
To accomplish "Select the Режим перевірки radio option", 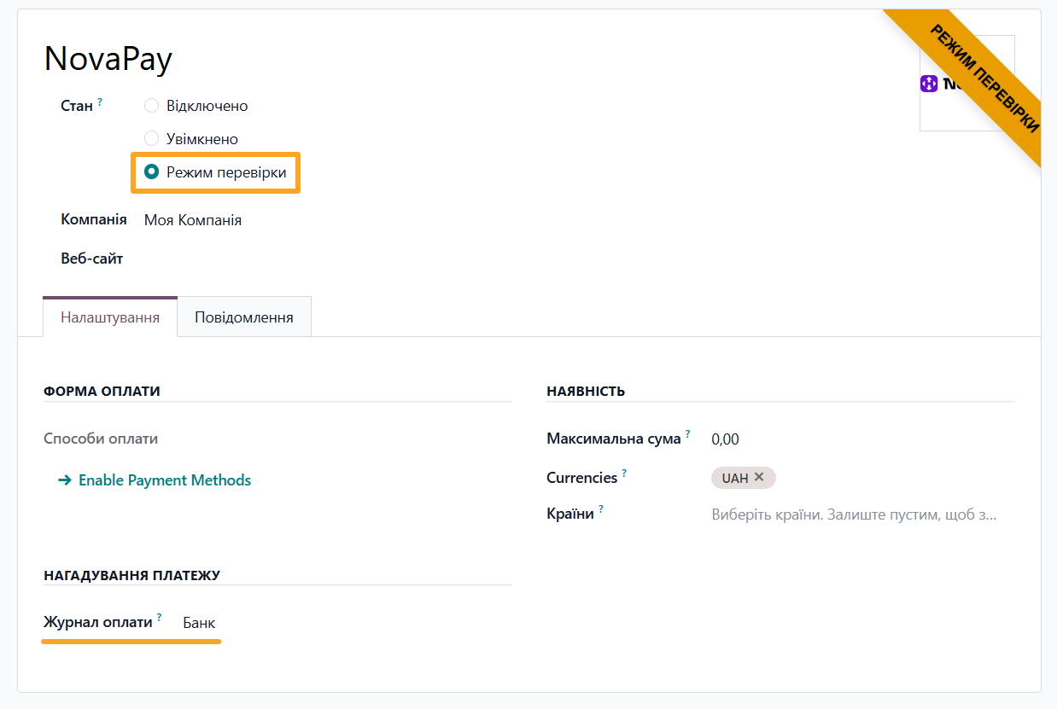I will [x=152, y=172].
